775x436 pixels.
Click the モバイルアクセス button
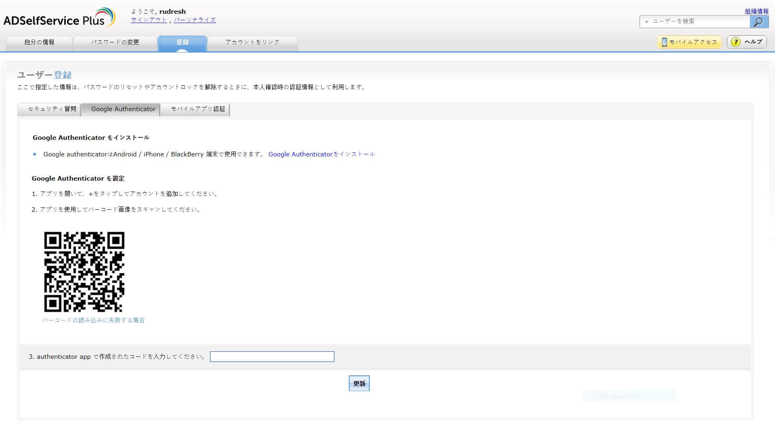(x=689, y=42)
